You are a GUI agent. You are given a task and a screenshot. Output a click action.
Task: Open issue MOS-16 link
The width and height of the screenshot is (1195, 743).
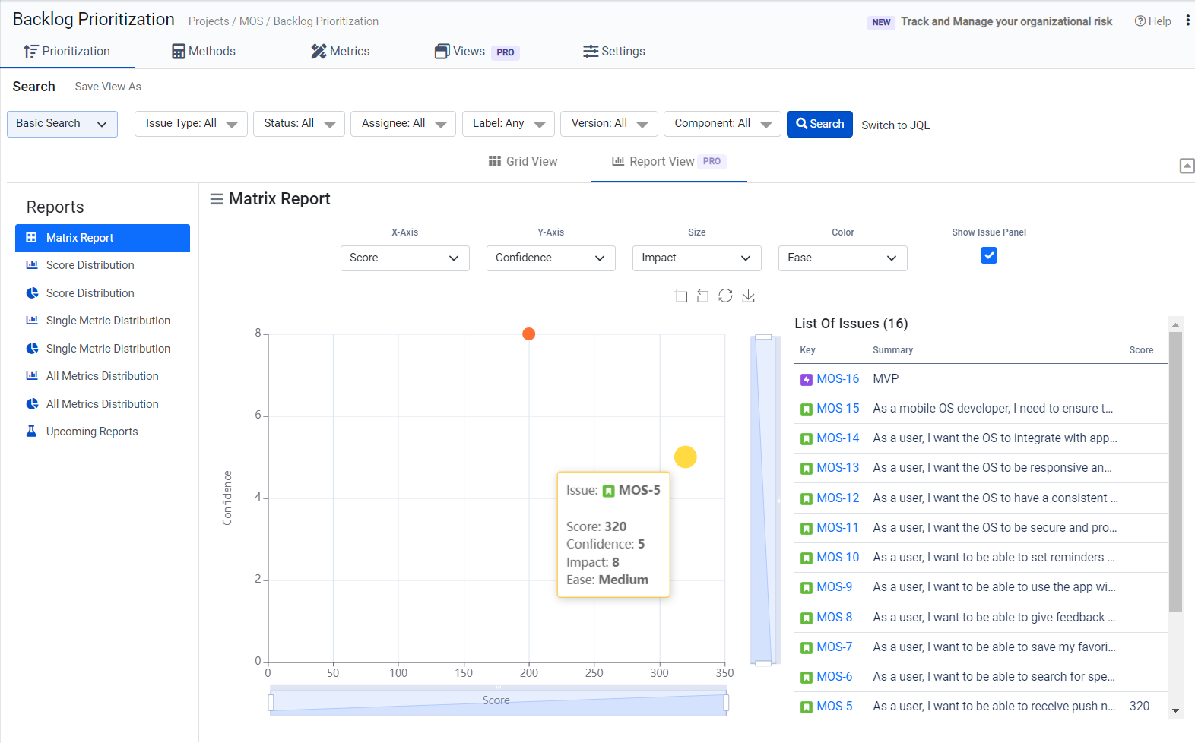[837, 379]
